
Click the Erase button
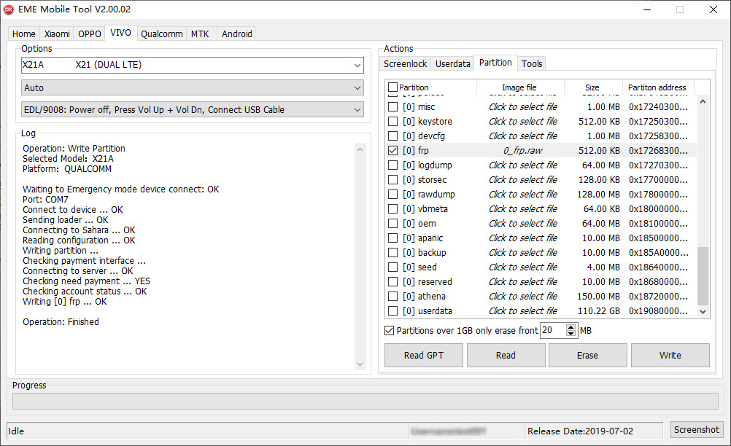coord(587,355)
